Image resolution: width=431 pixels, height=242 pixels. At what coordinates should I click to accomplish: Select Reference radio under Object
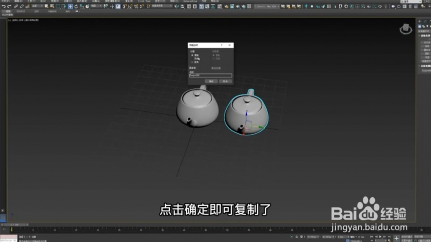pos(192,62)
